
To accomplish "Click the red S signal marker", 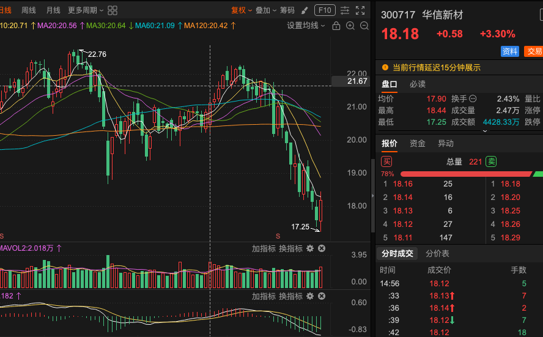I will point(278,236).
